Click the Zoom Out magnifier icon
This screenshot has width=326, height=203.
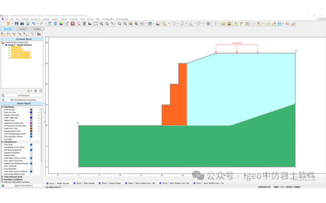pyautogui.click(x=107, y=24)
